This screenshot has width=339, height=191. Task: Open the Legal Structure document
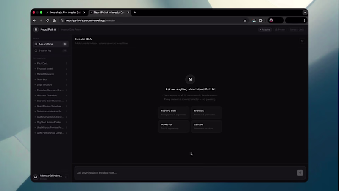click(x=50, y=84)
